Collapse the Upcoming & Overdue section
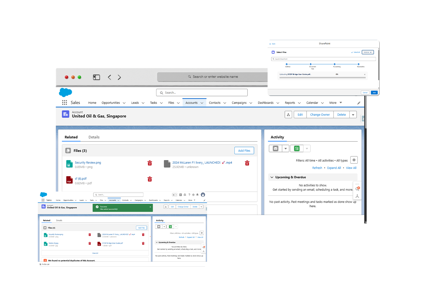The image size is (422, 302). point(272,177)
